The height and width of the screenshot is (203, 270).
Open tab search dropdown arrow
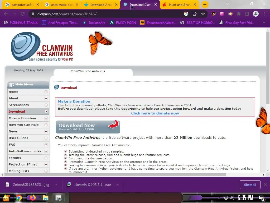click(x=228, y=4)
